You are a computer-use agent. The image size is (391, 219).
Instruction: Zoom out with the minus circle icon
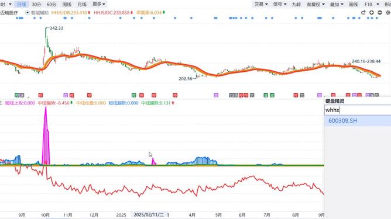[x=380, y=12]
